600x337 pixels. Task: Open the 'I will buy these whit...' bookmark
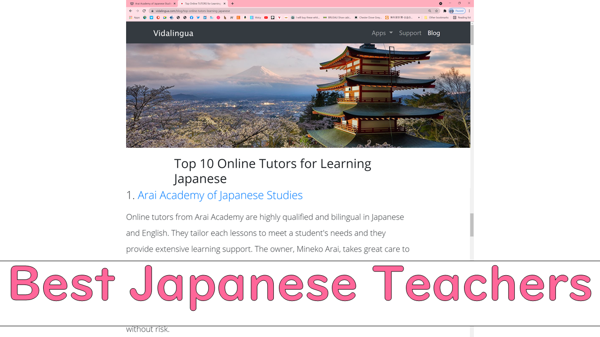point(305,18)
